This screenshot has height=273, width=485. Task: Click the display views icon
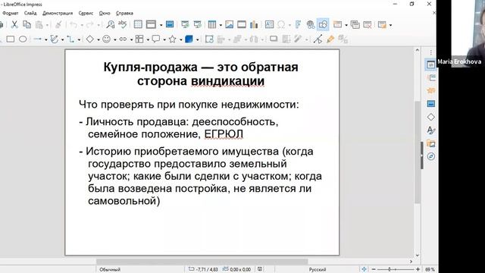[x=151, y=24]
